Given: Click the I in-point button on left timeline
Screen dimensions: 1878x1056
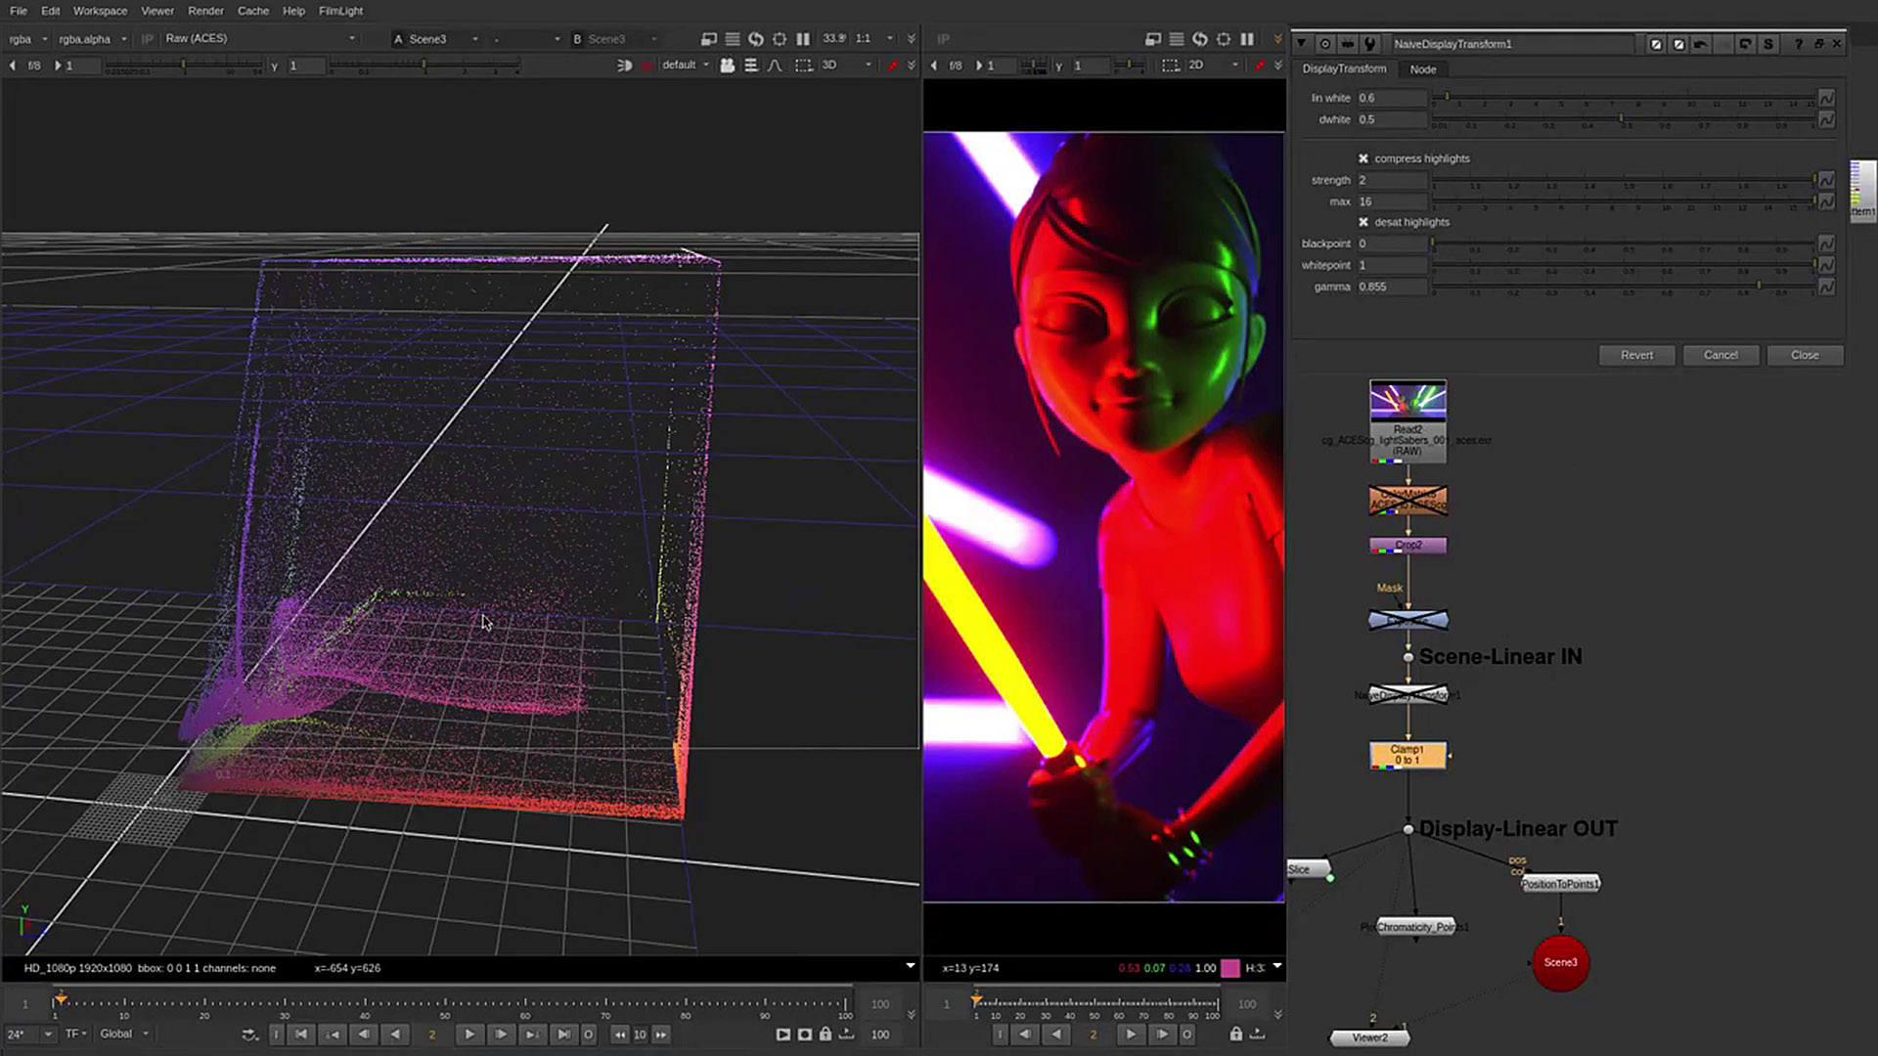Looking at the screenshot, I should pyautogui.click(x=276, y=1034).
